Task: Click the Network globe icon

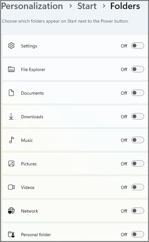Action: click(11, 211)
